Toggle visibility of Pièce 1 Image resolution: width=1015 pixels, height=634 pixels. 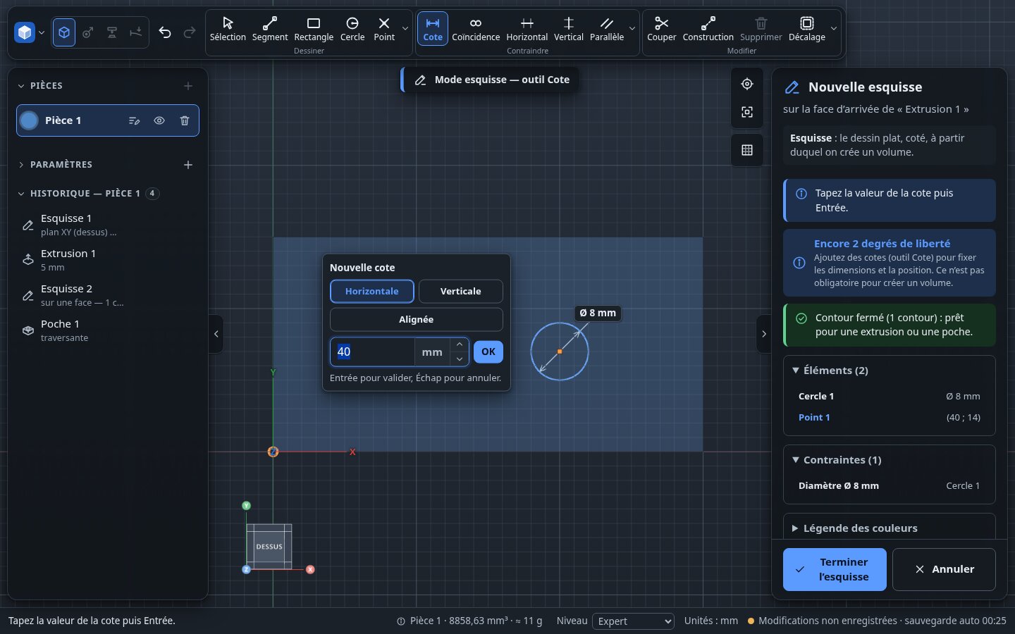tap(159, 120)
